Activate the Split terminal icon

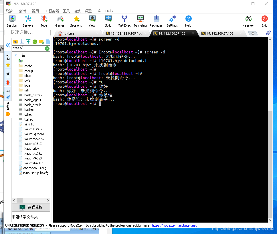pyautogui.click(x=108, y=21)
